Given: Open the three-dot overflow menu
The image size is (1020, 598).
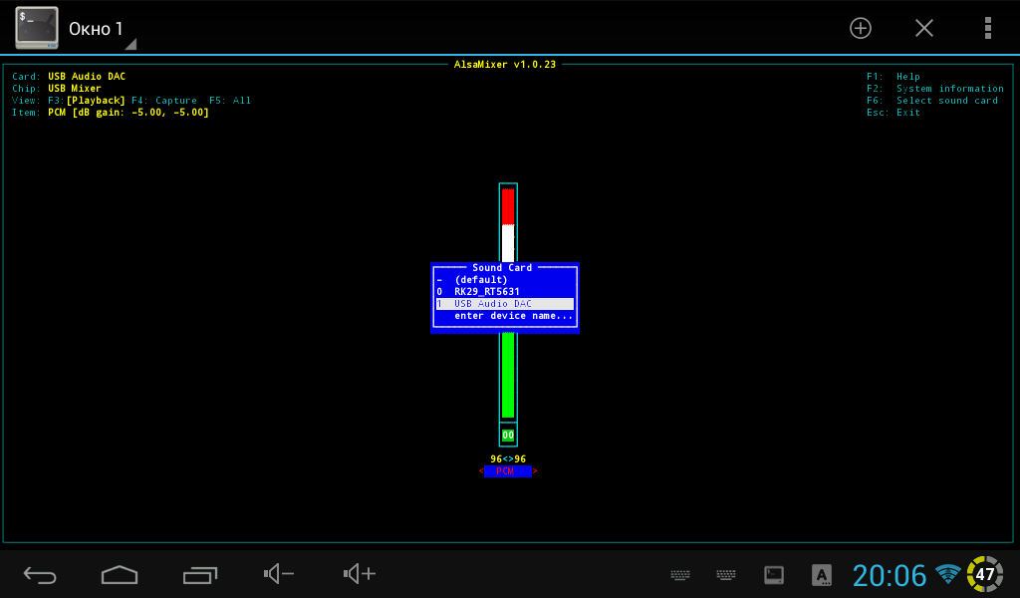Looking at the screenshot, I should pyautogui.click(x=987, y=28).
